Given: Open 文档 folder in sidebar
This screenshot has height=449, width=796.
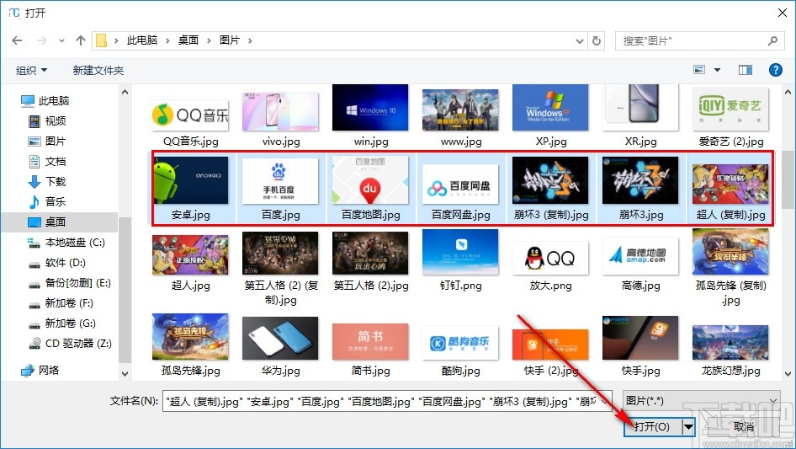Looking at the screenshot, I should [x=47, y=161].
